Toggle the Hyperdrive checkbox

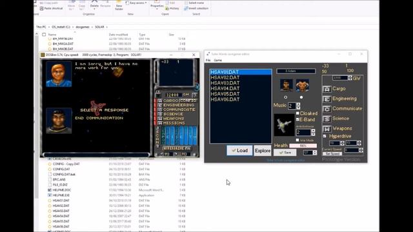tap(325, 136)
